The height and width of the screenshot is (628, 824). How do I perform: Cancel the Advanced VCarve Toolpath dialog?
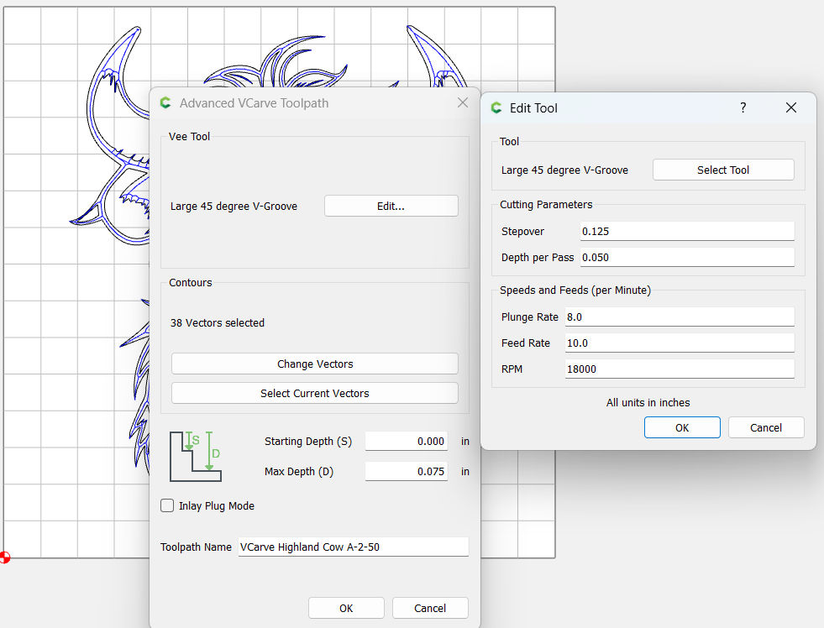click(x=430, y=608)
